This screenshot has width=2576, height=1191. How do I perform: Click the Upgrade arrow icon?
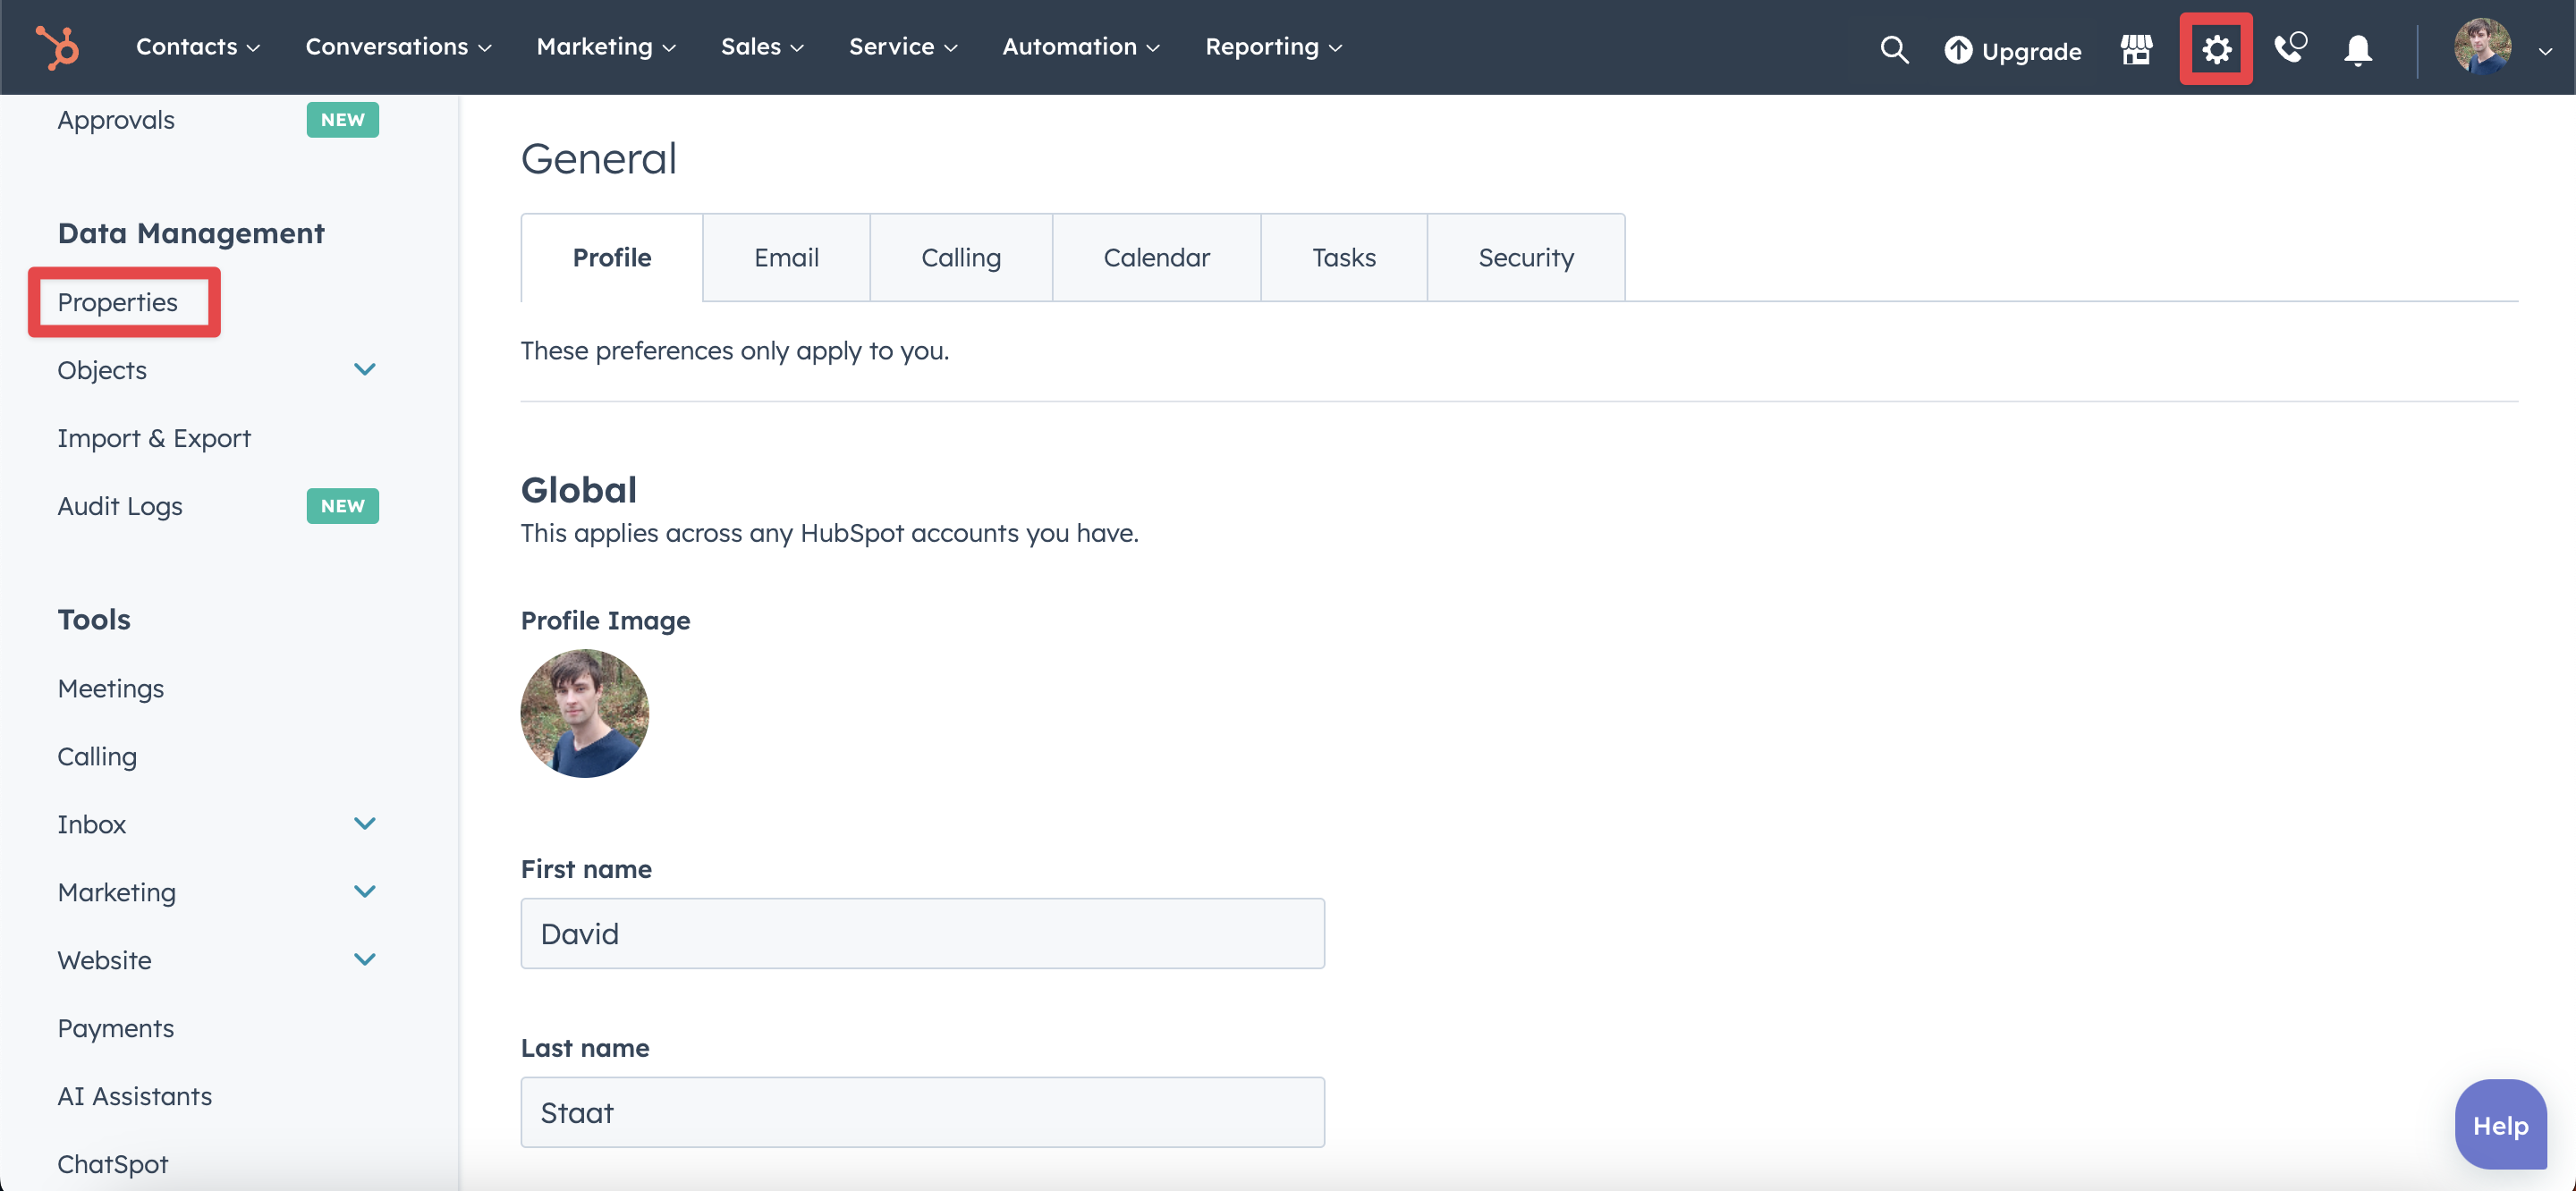[1958, 50]
